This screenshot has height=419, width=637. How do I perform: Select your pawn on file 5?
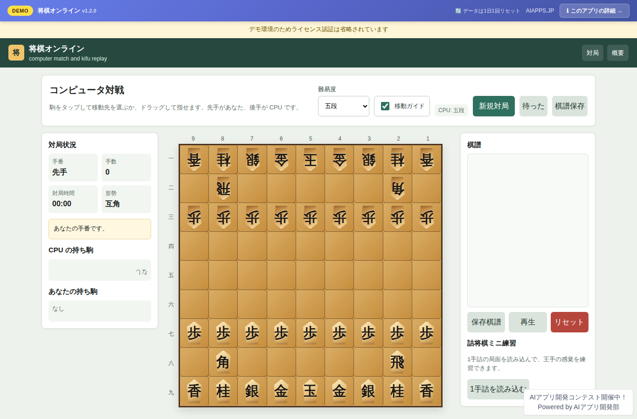point(311,333)
